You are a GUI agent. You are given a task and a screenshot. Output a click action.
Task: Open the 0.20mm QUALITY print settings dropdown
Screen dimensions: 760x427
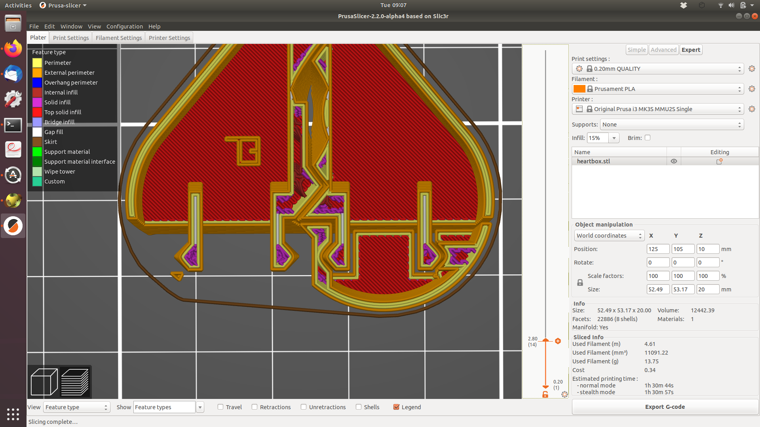[658, 69]
